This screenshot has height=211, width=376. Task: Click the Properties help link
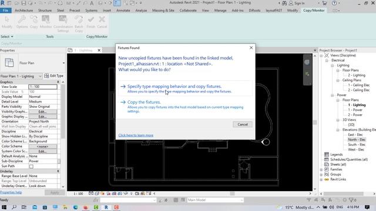point(11,192)
